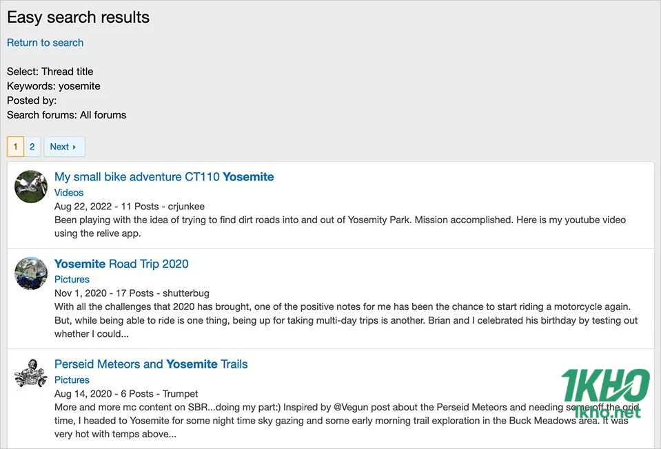Click the "Easy search results" page heading
This screenshot has height=449, width=661.
(78, 17)
